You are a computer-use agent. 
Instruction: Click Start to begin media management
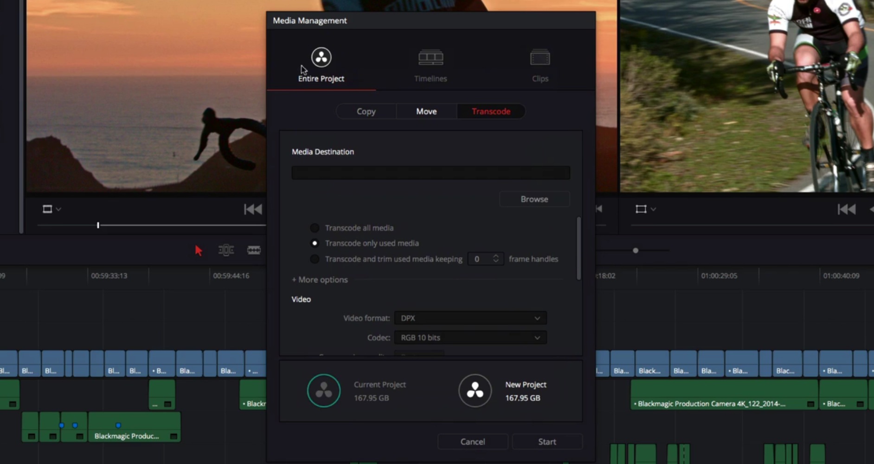click(x=547, y=442)
